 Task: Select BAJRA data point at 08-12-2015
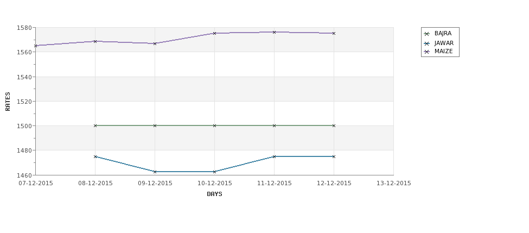click(95, 125)
